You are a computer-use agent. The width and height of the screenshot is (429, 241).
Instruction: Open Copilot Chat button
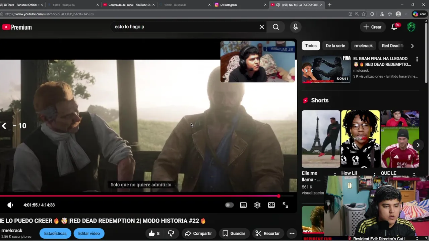point(419,14)
